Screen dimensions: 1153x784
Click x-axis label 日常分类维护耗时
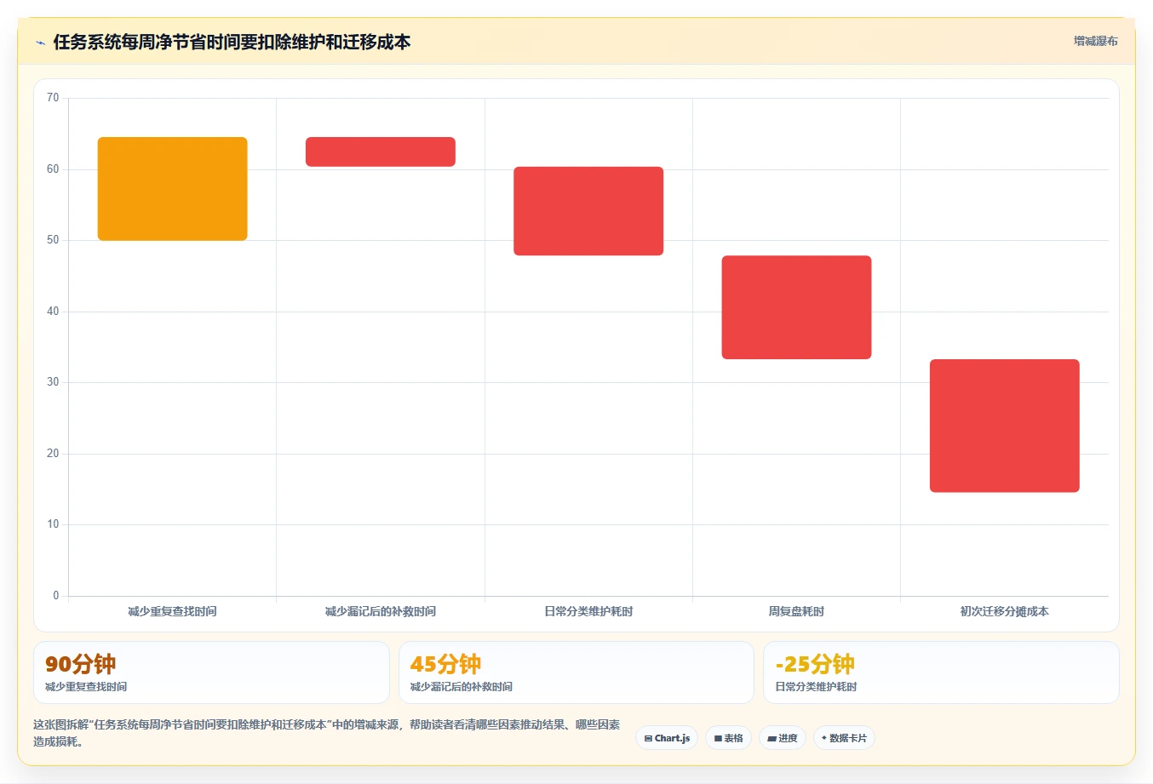click(x=588, y=611)
